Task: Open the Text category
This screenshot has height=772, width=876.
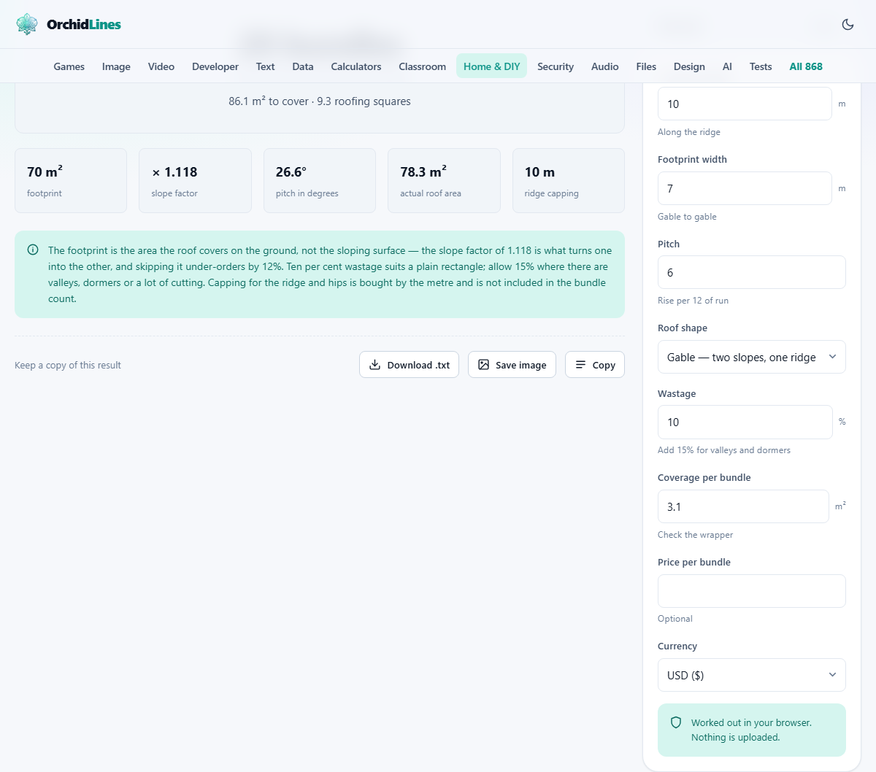Action: (x=265, y=66)
